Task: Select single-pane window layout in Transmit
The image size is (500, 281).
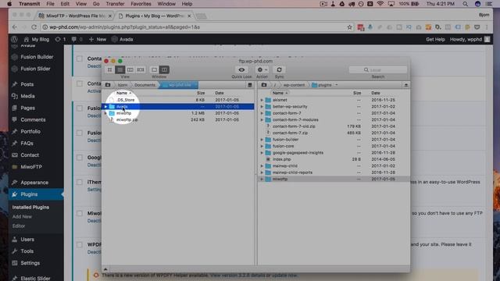Action: [154, 69]
